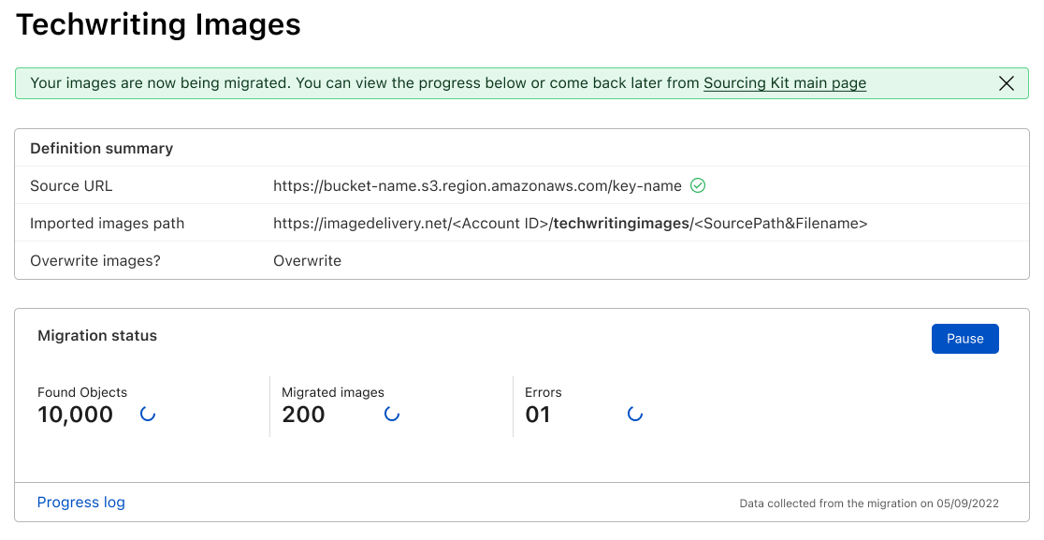Click the Definition summary header
Screen dimensions: 1044x540
[101, 149]
